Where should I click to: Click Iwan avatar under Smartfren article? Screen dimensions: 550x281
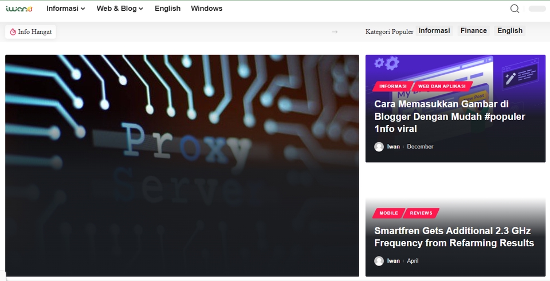[379, 261]
